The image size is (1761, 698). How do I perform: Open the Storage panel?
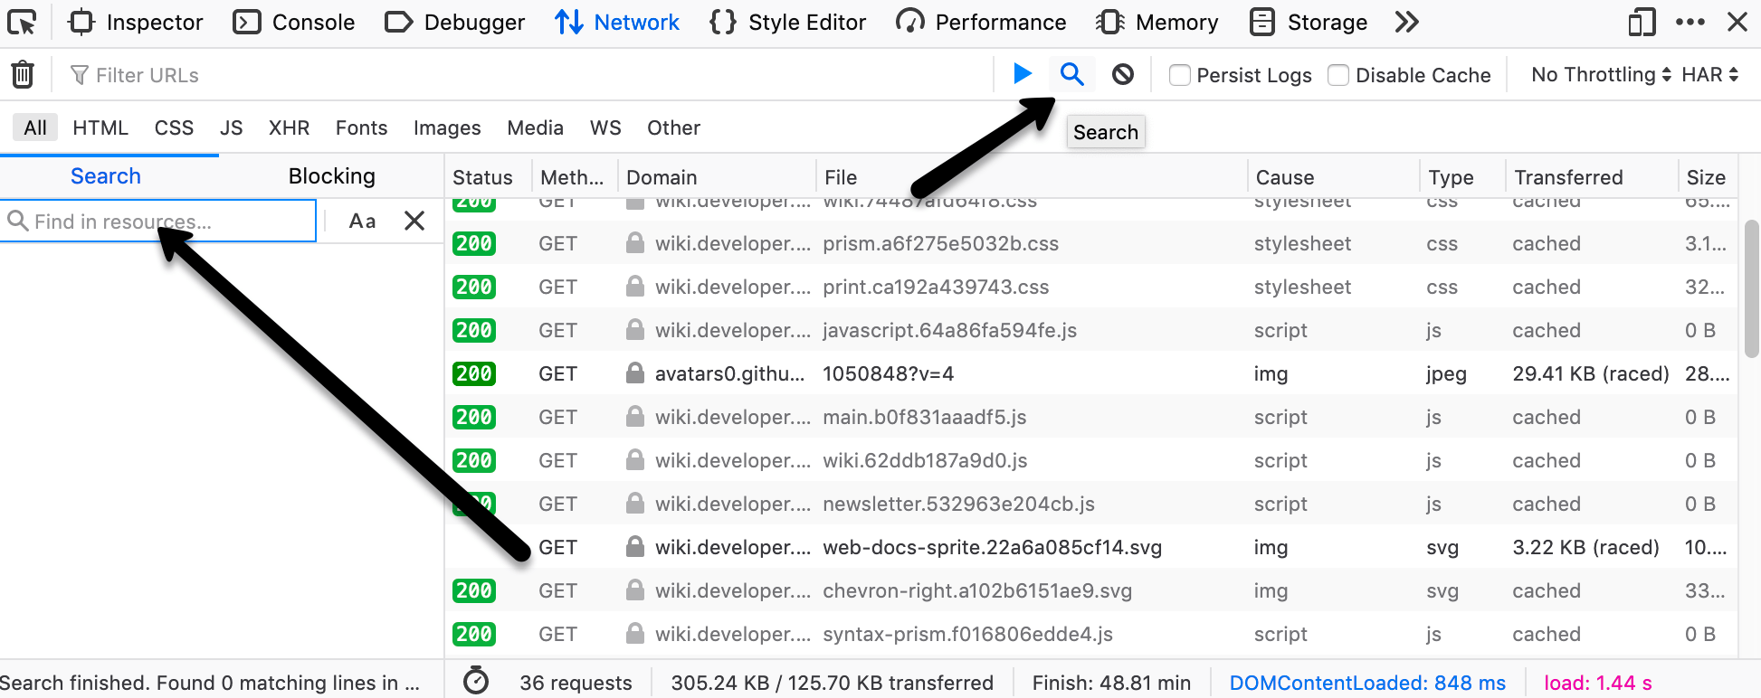tap(1309, 22)
